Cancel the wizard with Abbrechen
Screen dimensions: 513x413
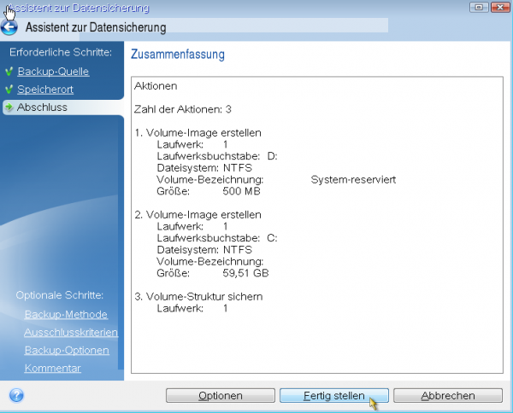(447, 396)
